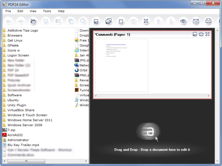Screen dimensions: 222x166
Task: Open the Edit menu
Action: [20, 11]
